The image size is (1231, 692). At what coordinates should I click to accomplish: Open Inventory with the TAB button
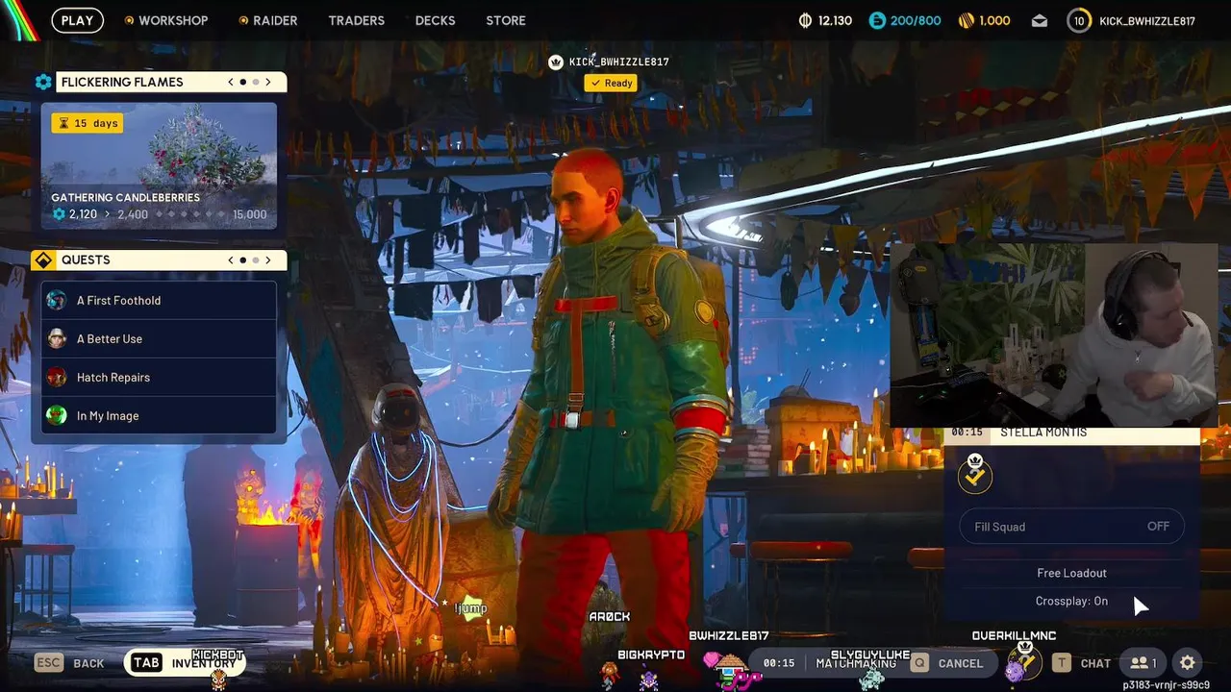[x=185, y=663]
